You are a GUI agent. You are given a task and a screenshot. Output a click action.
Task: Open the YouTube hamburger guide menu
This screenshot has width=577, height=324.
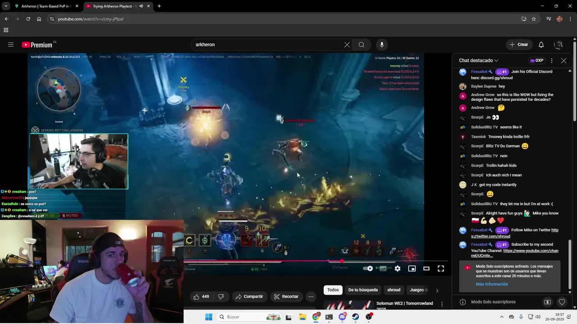(11, 45)
